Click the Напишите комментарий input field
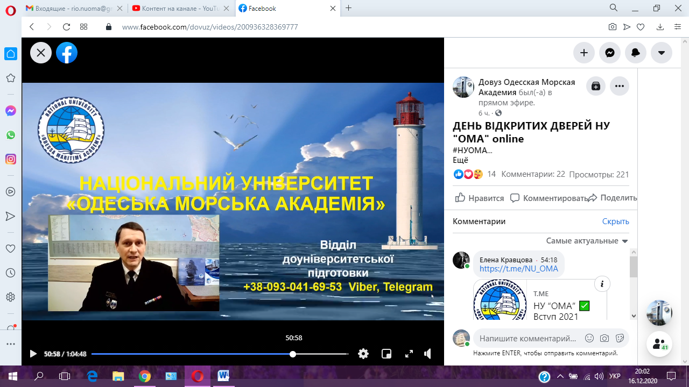The height and width of the screenshot is (387, 689). coord(528,339)
